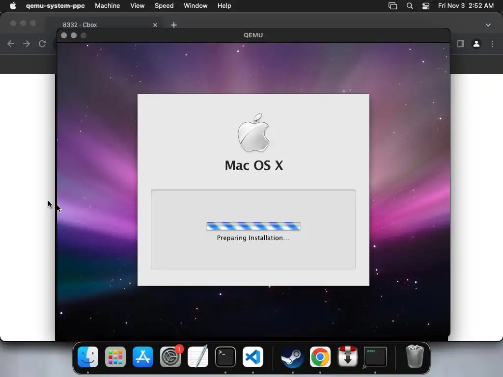Open Launchpad from the Dock
This screenshot has height=377, width=503.
(x=115, y=357)
